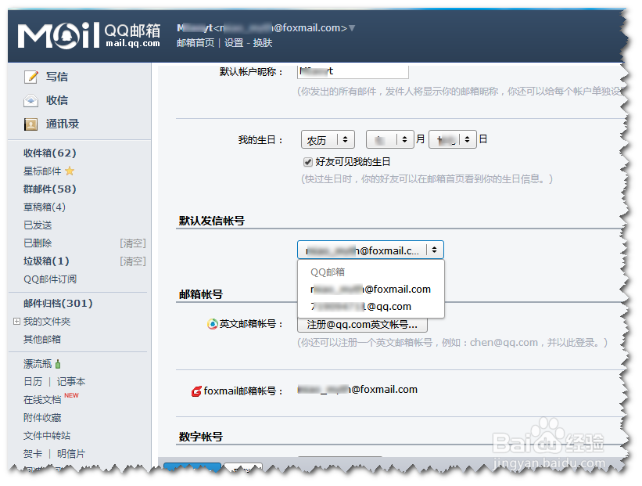Select the @foxmail.com option in list

click(x=371, y=290)
